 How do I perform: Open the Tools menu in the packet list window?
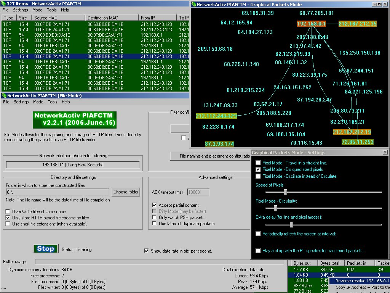click(52, 10)
